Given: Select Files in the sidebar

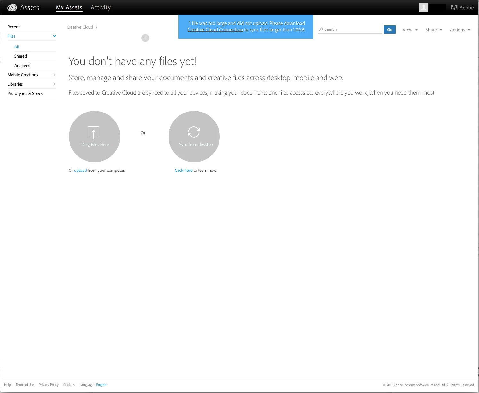Looking at the screenshot, I should pyautogui.click(x=12, y=36).
